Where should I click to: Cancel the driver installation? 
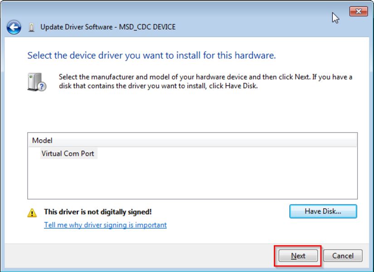click(x=343, y=256)
